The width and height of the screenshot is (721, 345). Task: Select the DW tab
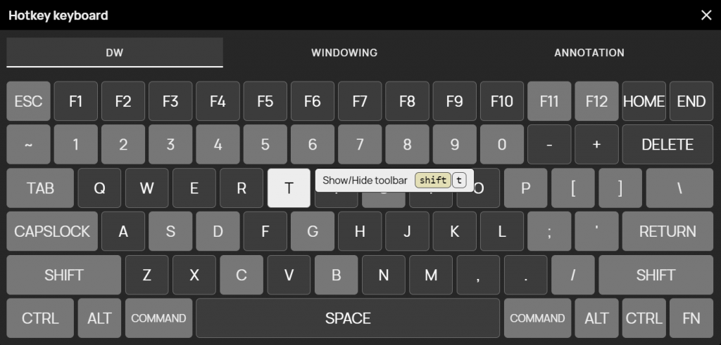(x=115, y=53)
